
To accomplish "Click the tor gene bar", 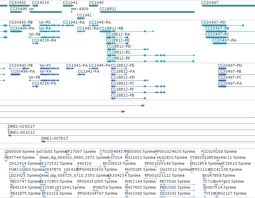I will [x=45, y=12].
